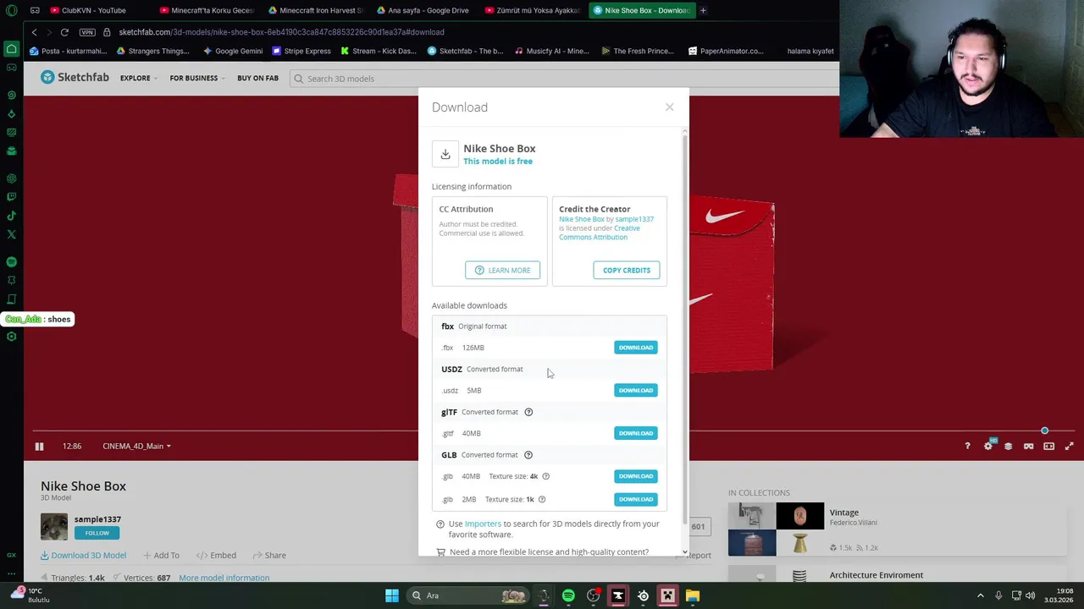Download the .usdz 5MB converted file
Viewport: 1084px width, 609px height.
[636, 390]
